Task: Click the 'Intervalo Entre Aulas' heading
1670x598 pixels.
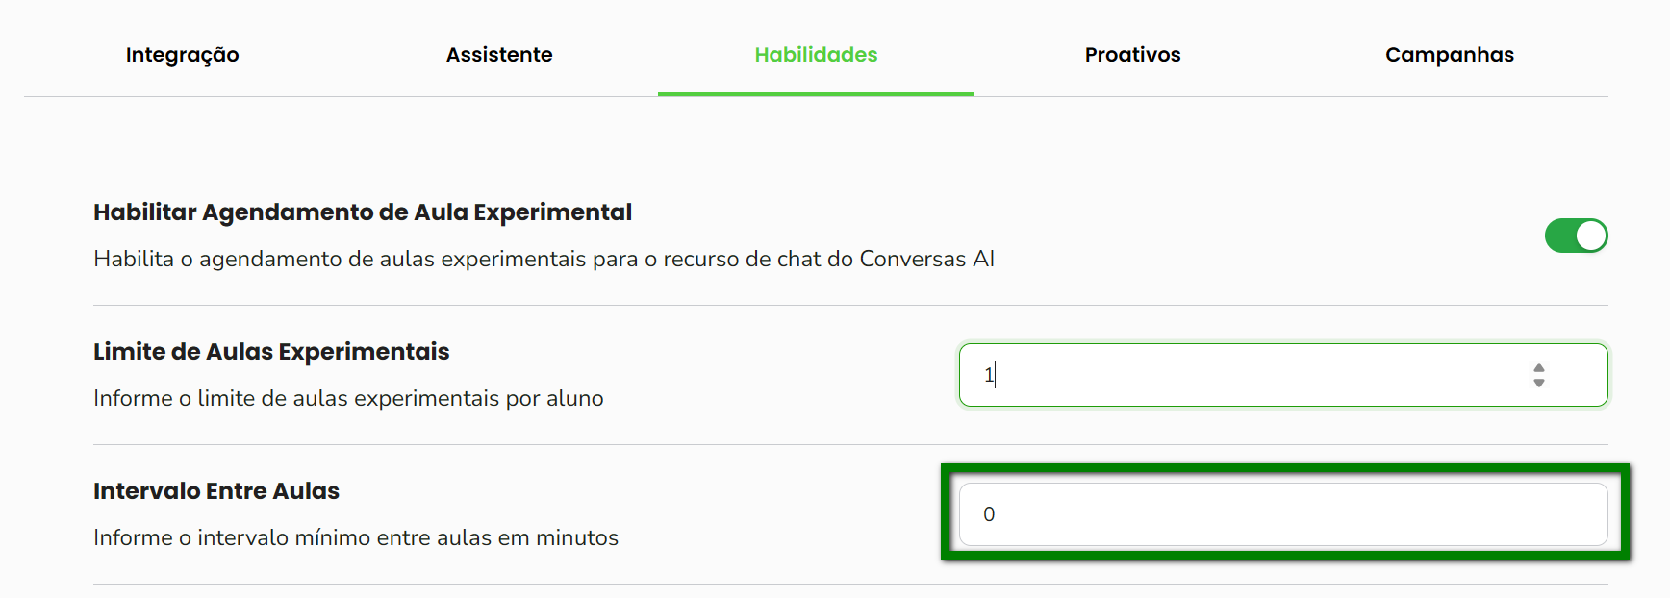Action: tap(216, 491)
